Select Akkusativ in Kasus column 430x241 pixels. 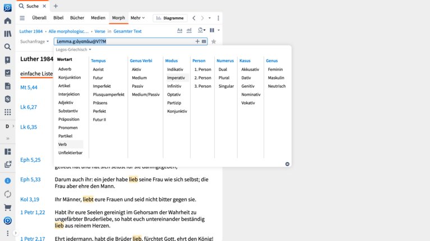tap(250, 69)
